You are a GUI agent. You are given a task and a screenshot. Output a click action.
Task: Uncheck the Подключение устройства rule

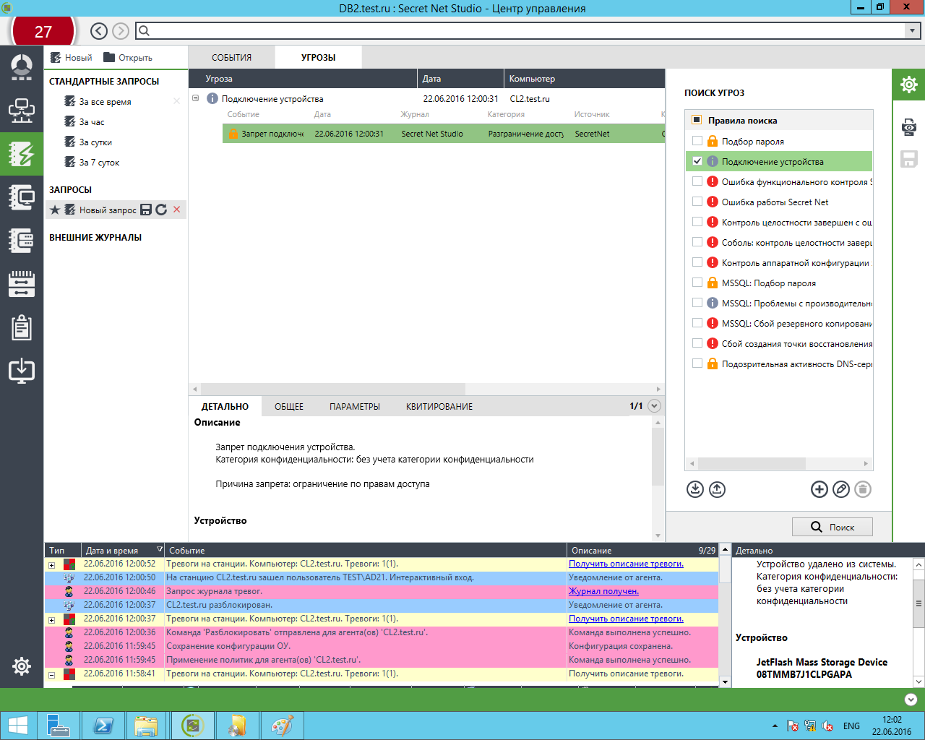pos(697,161)
